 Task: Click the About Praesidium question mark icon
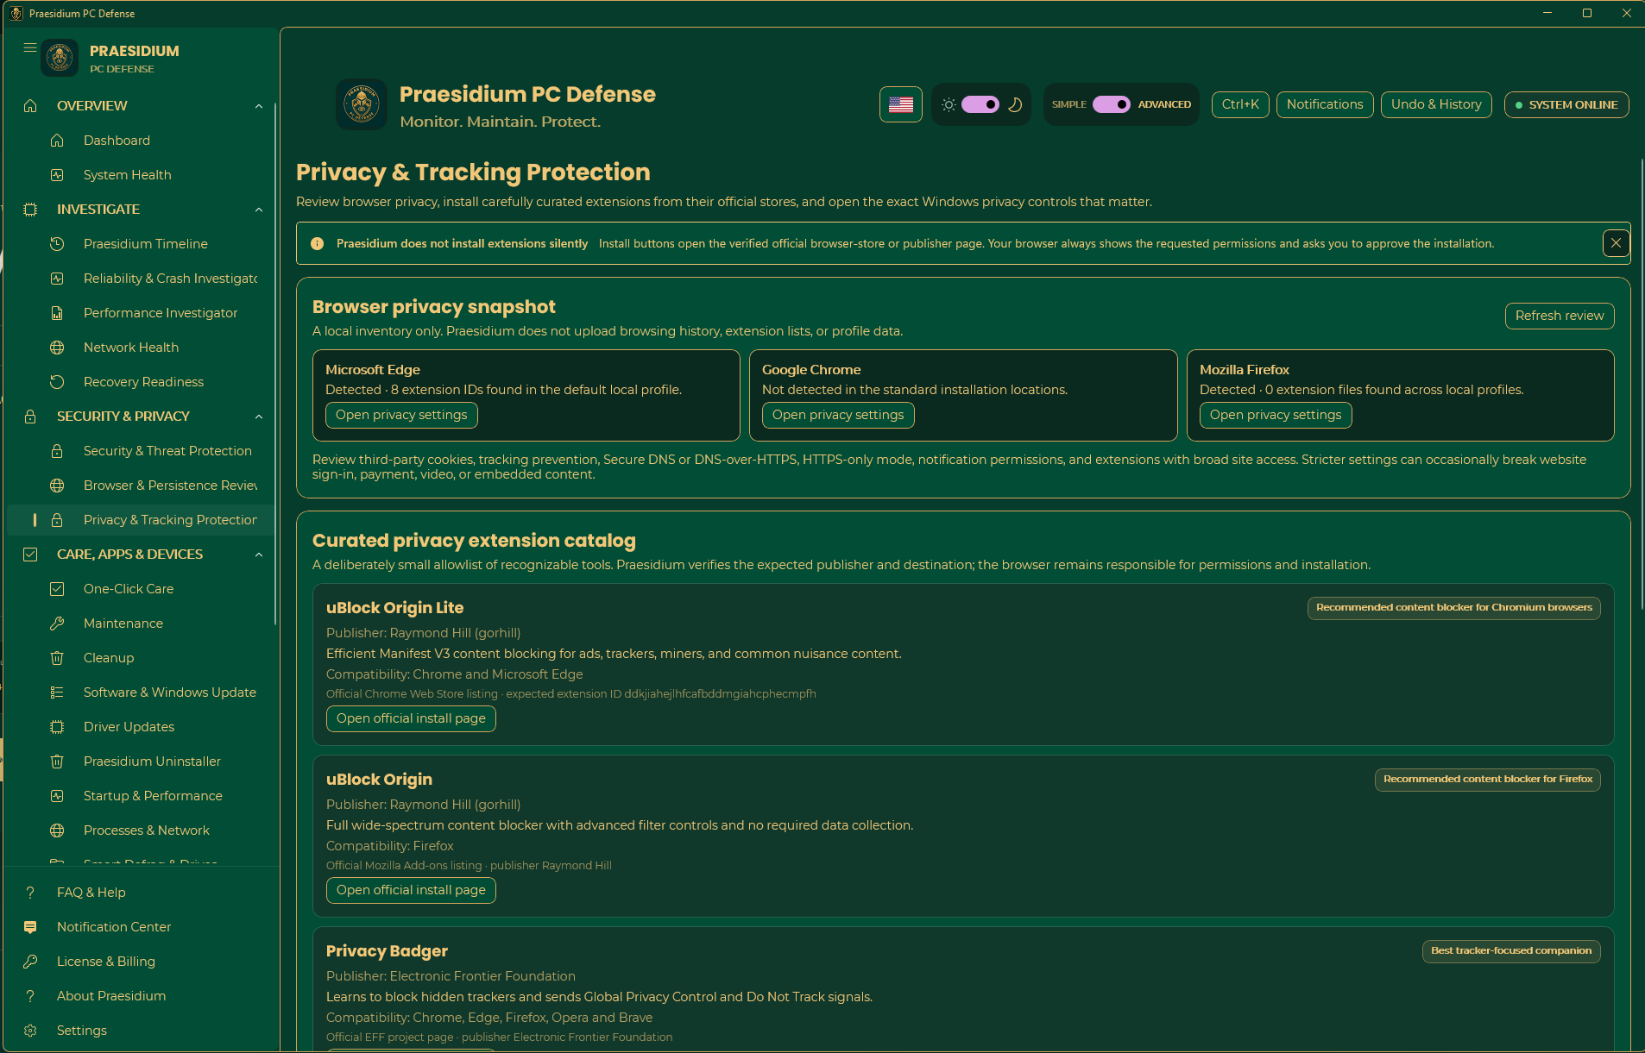30,996
